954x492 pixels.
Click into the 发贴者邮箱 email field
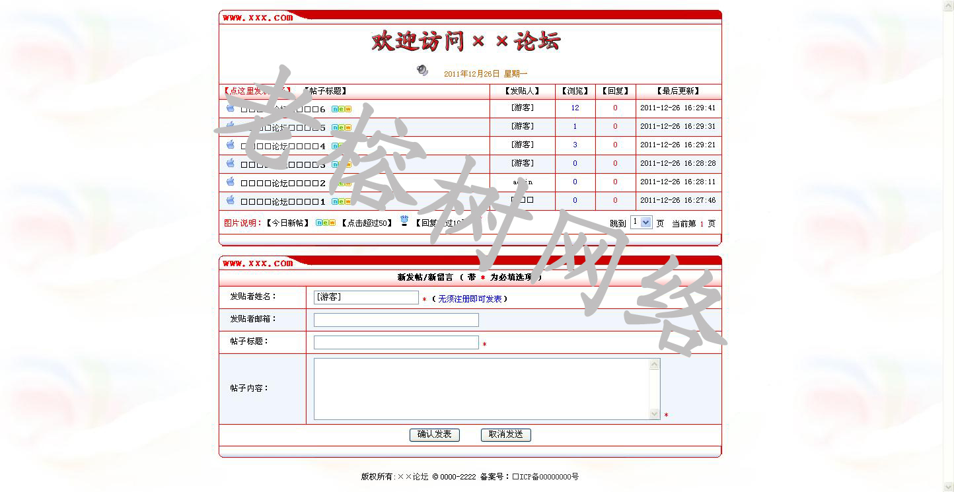pos(396,320)
